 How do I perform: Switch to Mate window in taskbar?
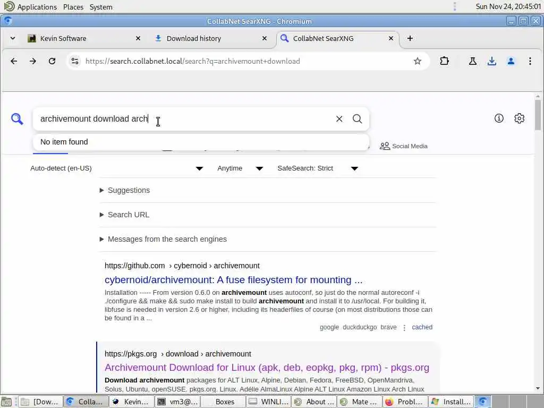360,402
